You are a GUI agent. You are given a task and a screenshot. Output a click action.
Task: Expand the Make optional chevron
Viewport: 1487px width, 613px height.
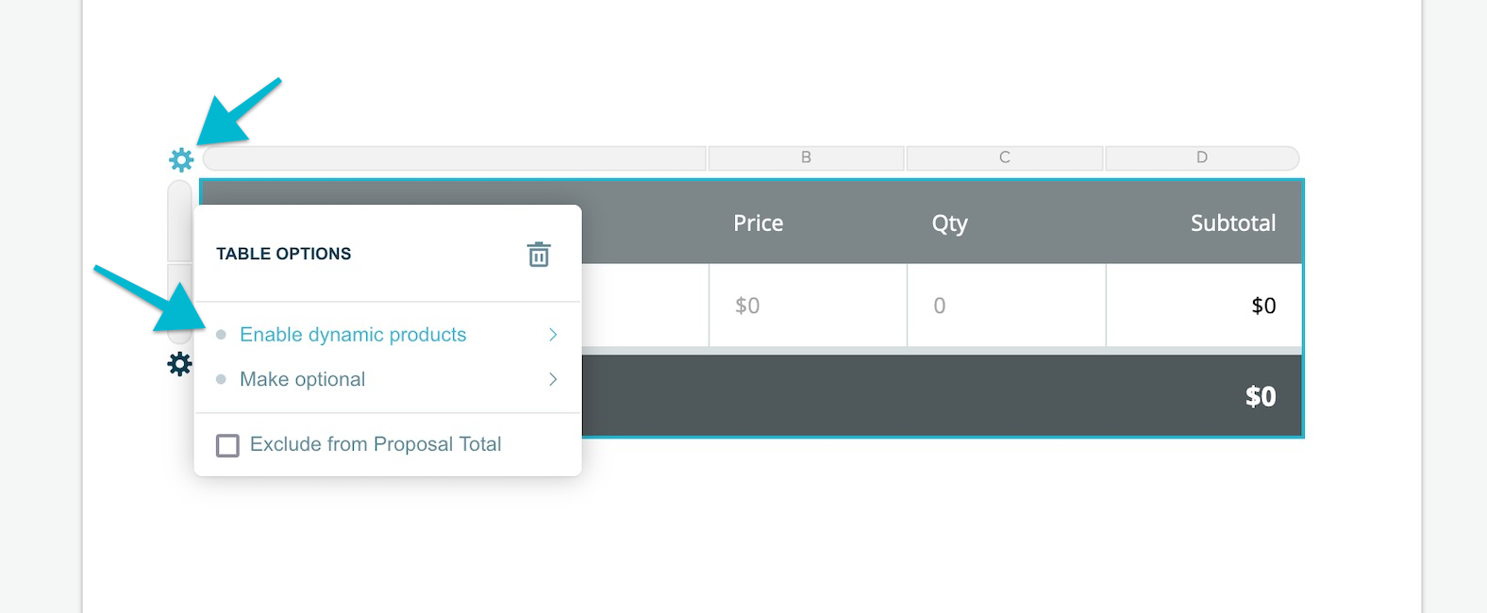tap(553, 379)
